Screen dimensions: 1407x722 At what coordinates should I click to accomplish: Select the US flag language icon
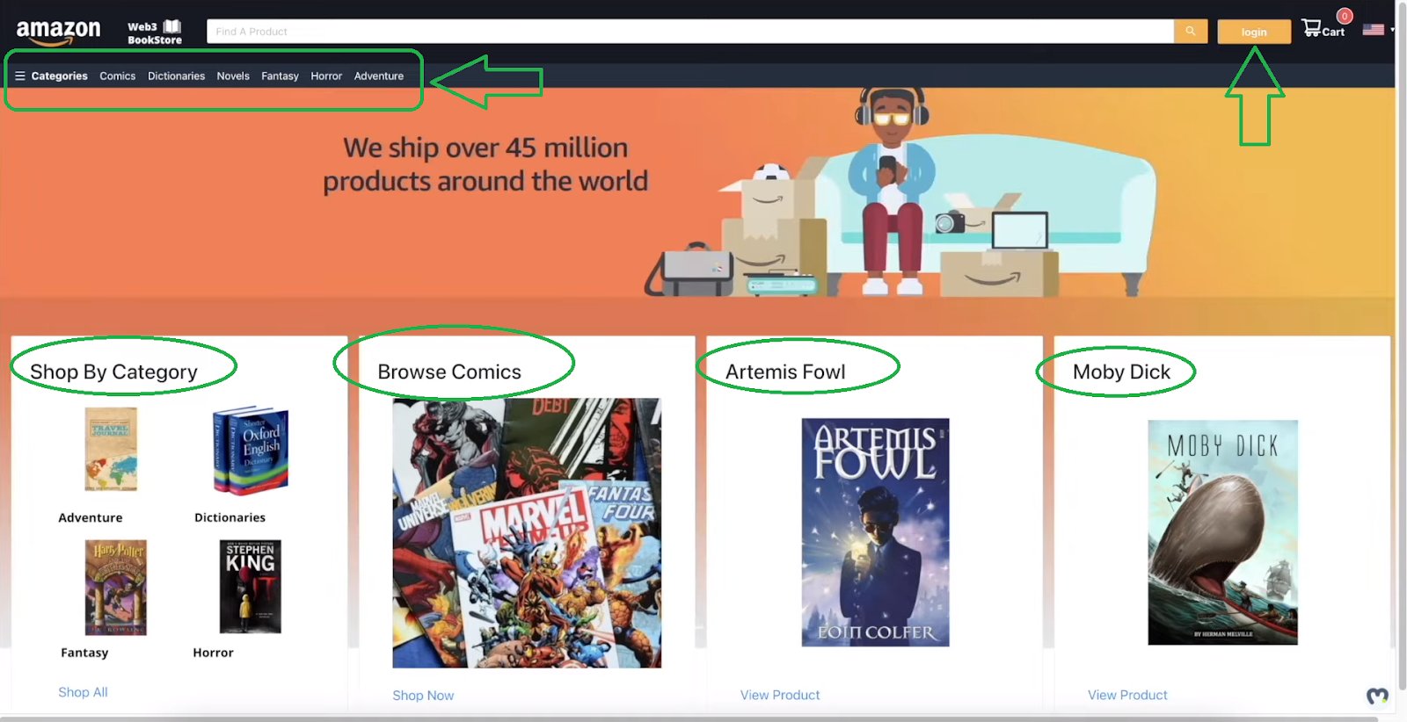click(1374, 29)
